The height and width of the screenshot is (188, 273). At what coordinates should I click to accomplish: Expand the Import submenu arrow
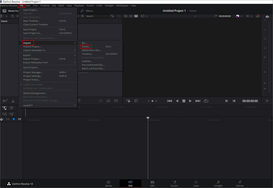[75, 43]
